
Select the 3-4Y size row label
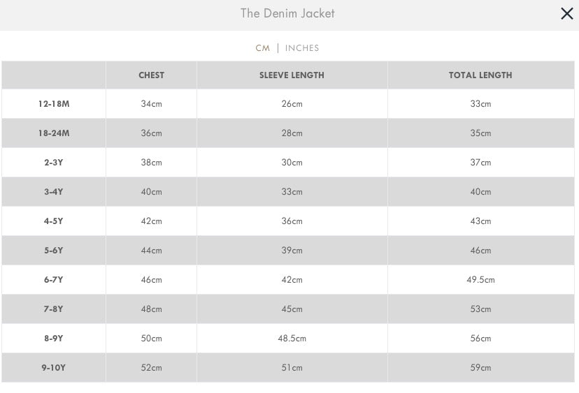coord(54,192)
